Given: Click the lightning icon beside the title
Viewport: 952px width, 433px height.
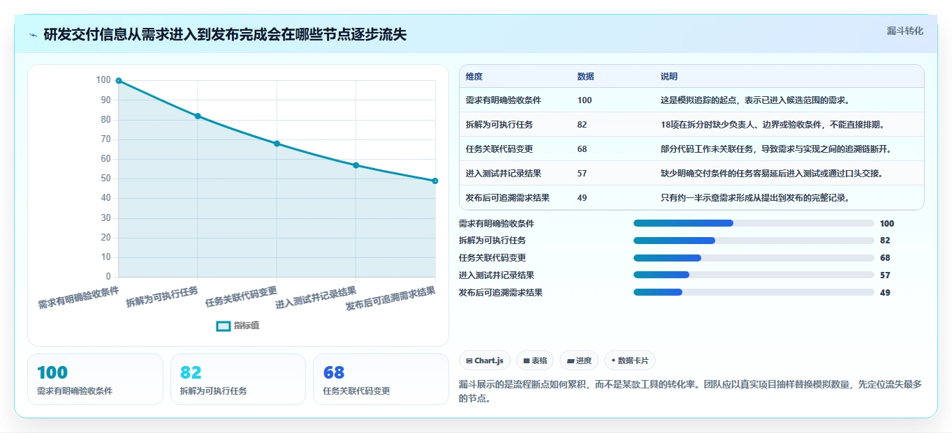Looking at the screenshot, I should coord(34,35).
